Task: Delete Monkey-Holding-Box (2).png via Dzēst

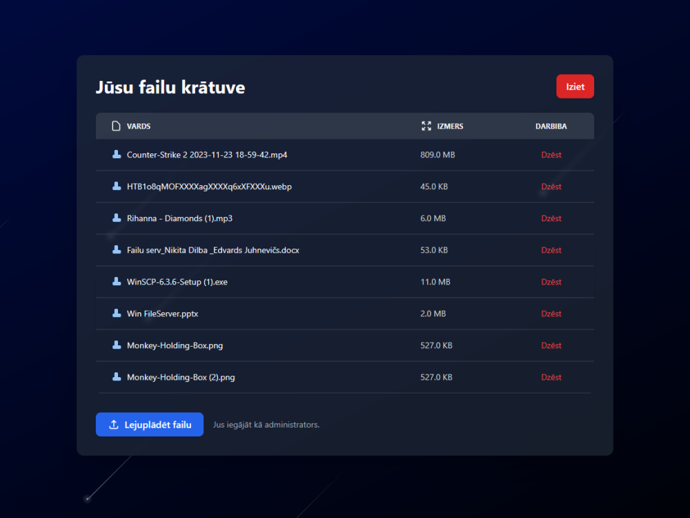Action: [x=551, y=376]
